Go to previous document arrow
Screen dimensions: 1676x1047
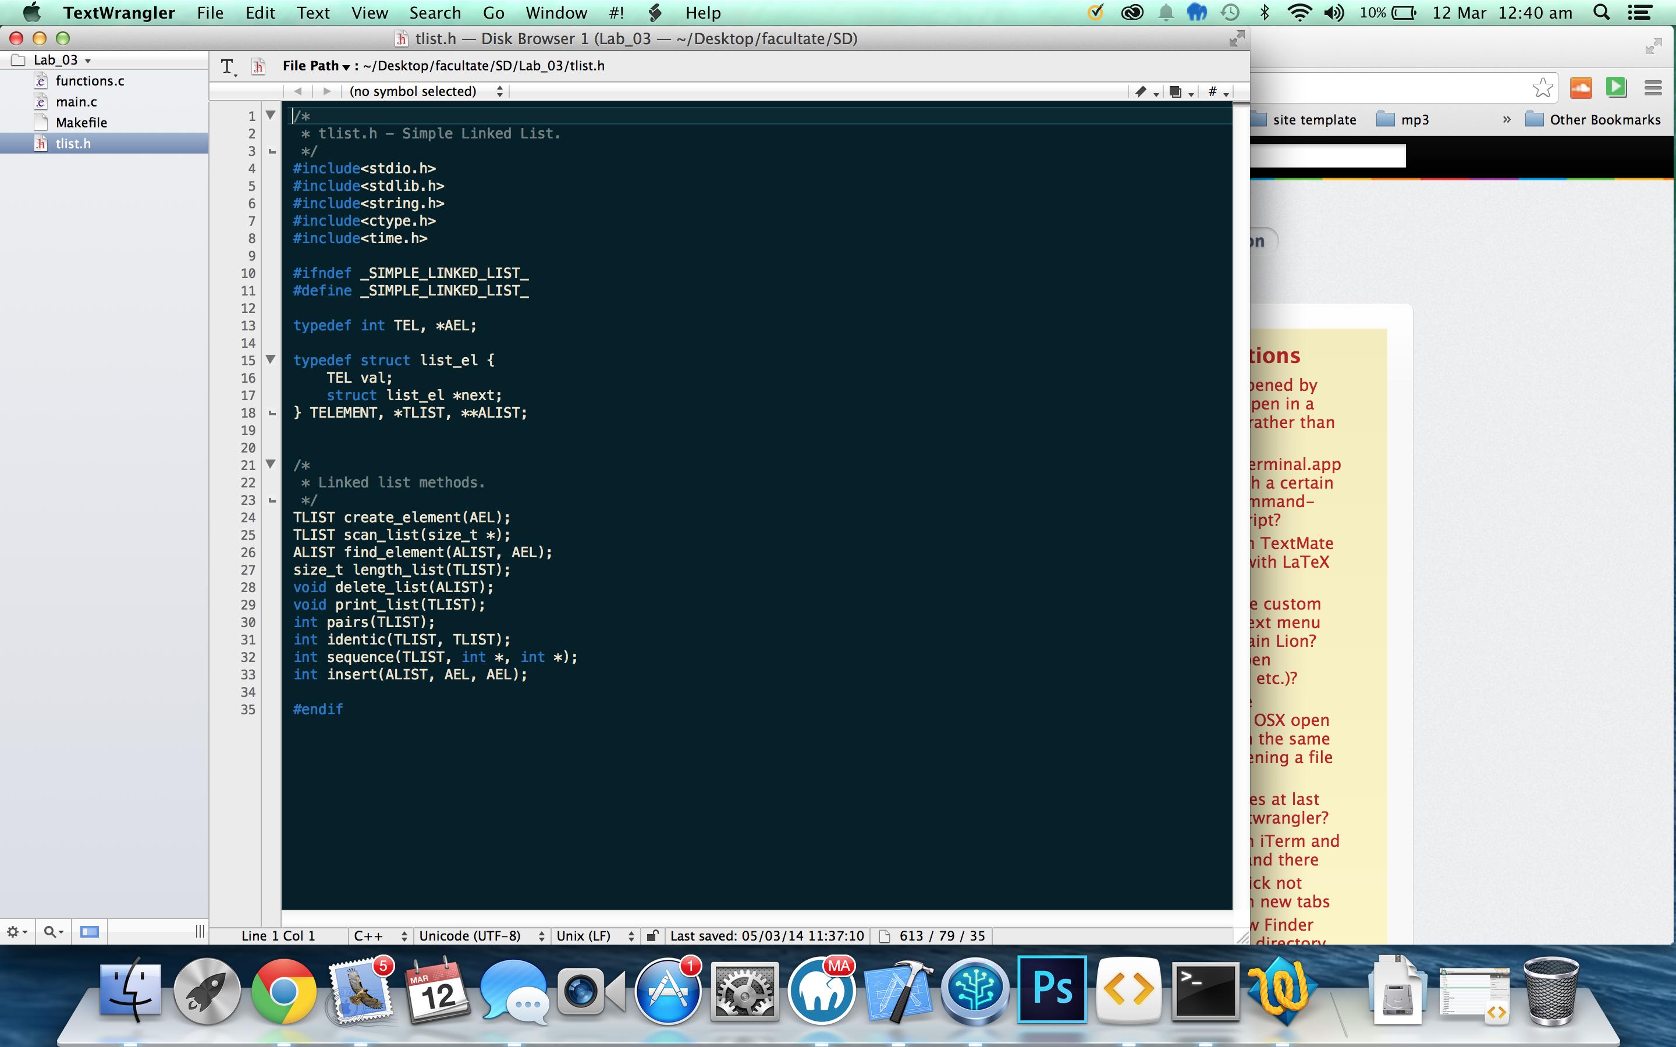(298, 91)
